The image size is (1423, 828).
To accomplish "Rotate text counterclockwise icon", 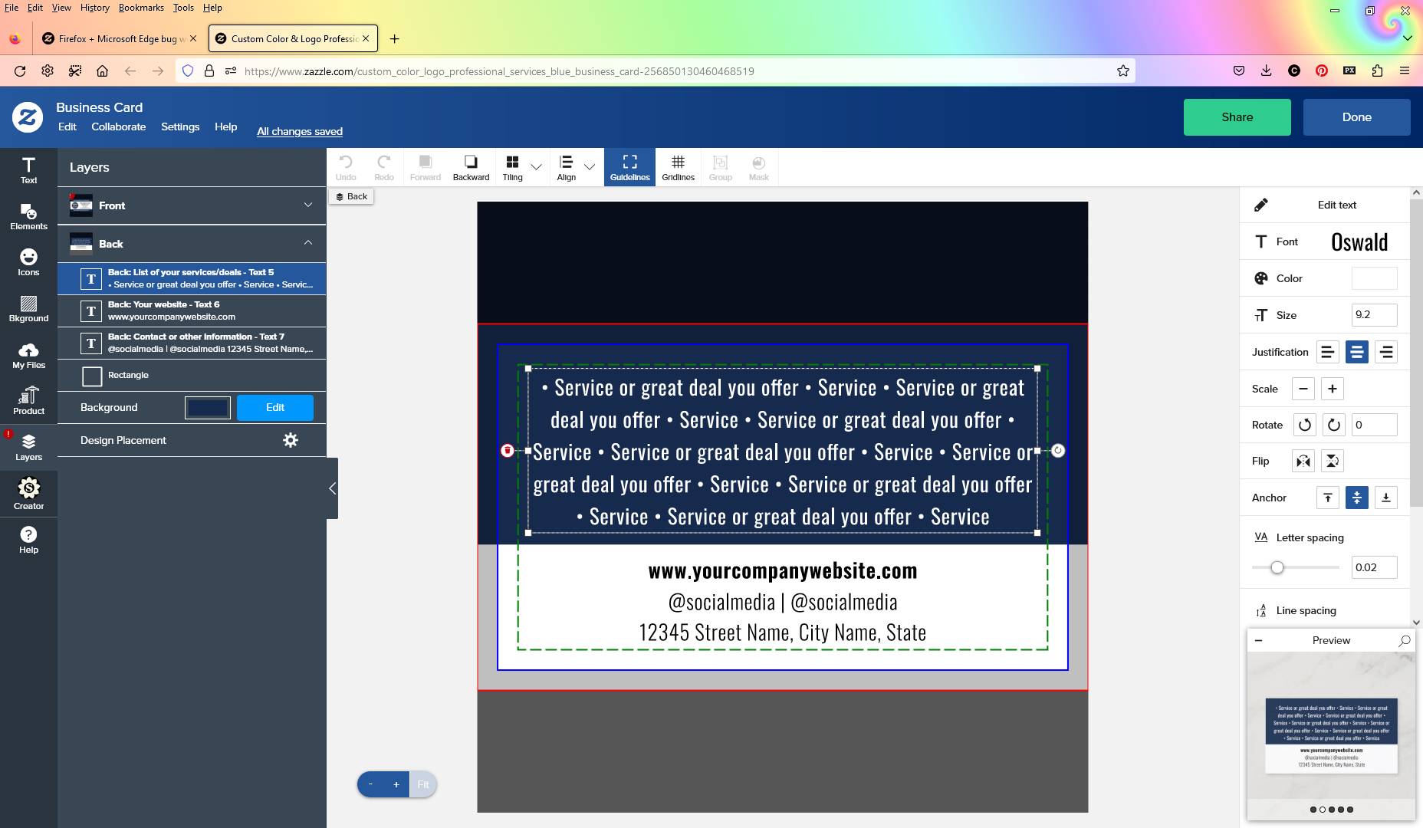I will [x=1304, y=425].
